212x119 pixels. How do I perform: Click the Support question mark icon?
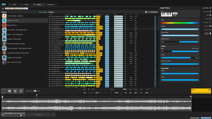tap(210, 26)
